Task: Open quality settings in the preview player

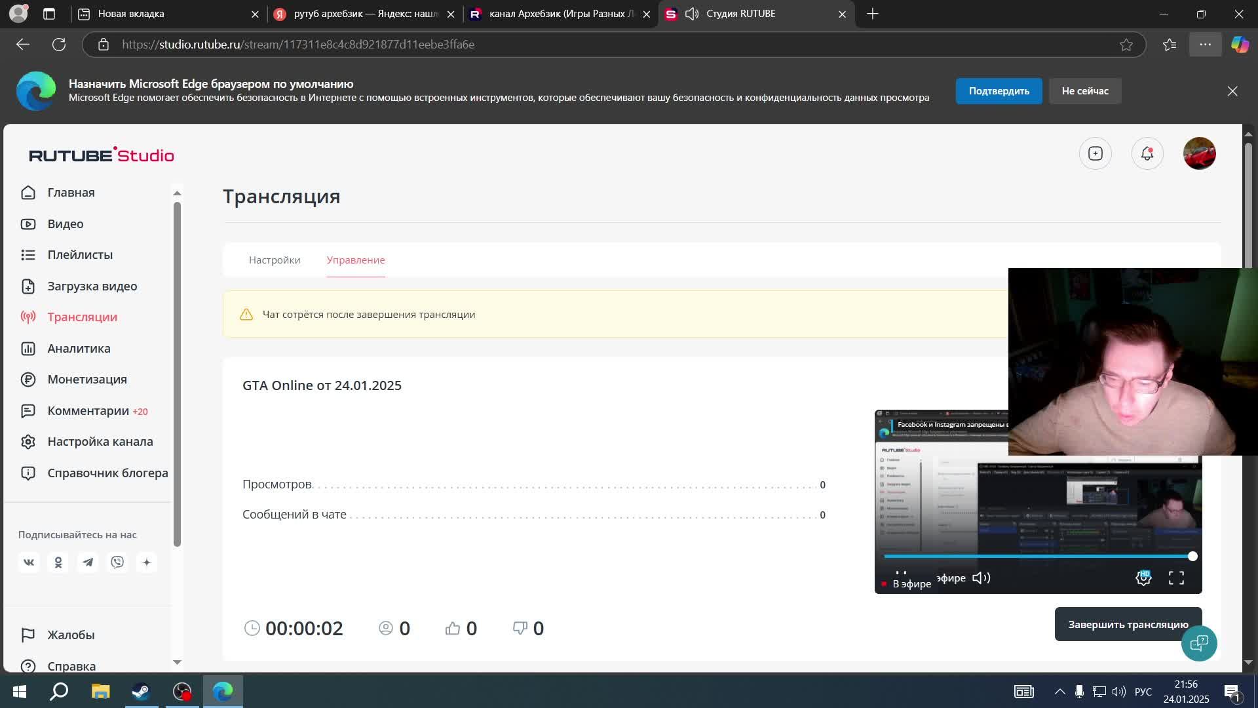Action: click(1143, 578)
